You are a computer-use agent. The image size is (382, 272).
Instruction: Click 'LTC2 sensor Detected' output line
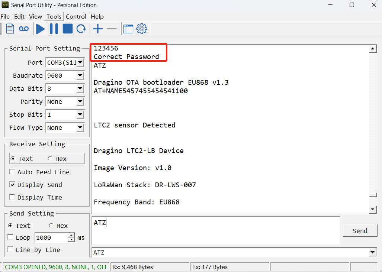[x=135, y=125]
